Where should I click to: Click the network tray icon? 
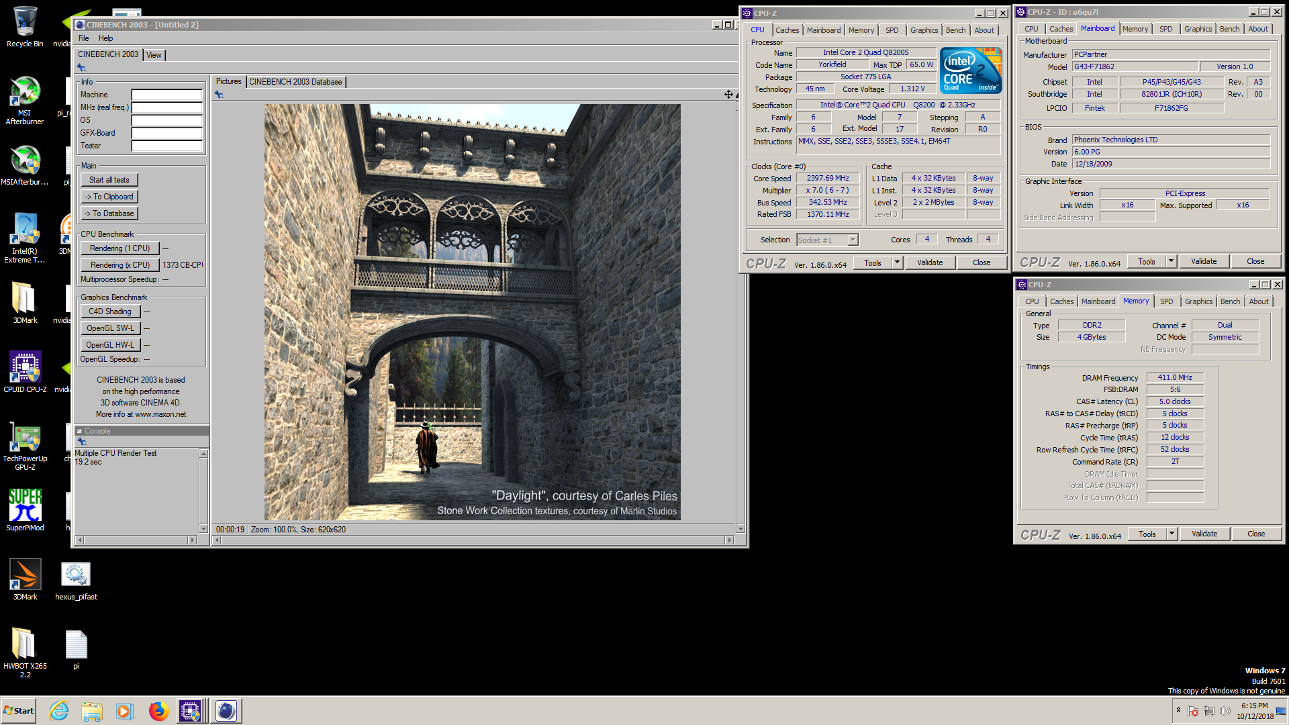pyautogui.click(x=1208, y=711)
